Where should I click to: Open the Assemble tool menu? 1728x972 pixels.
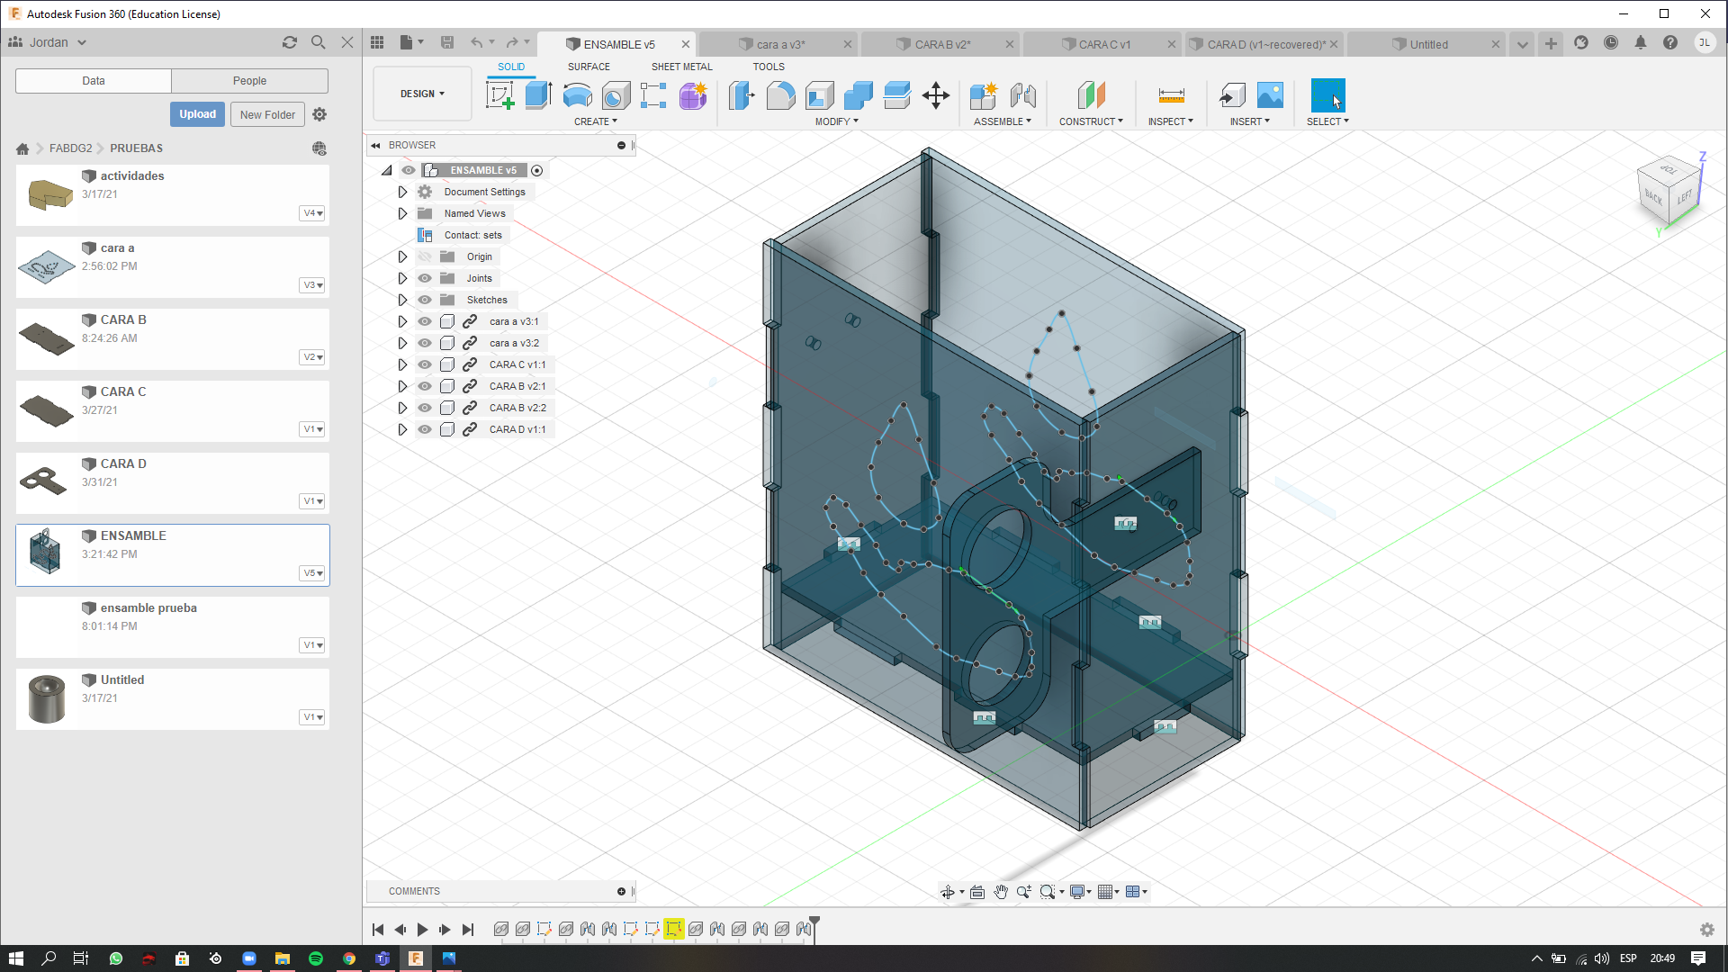click(x=1002, y=121)
